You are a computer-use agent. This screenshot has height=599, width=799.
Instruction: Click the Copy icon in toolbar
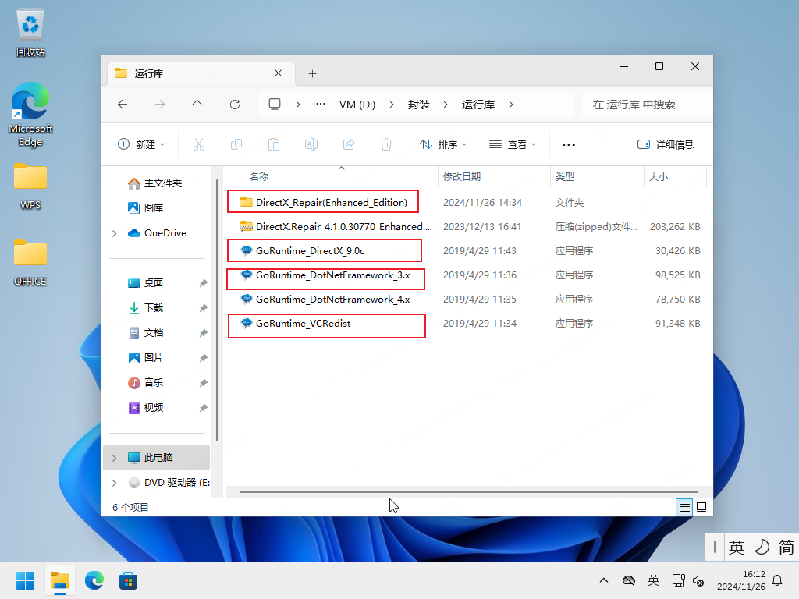click(x=236, y=144)
